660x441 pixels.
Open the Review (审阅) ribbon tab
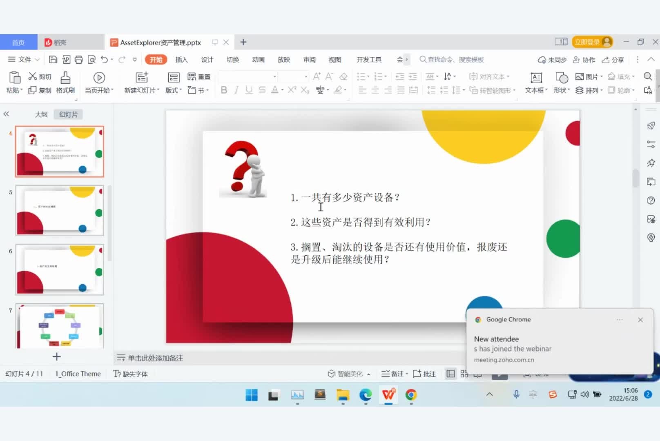click(x=309, y=60)
